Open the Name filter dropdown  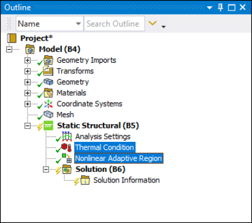(x=78, y=24)
